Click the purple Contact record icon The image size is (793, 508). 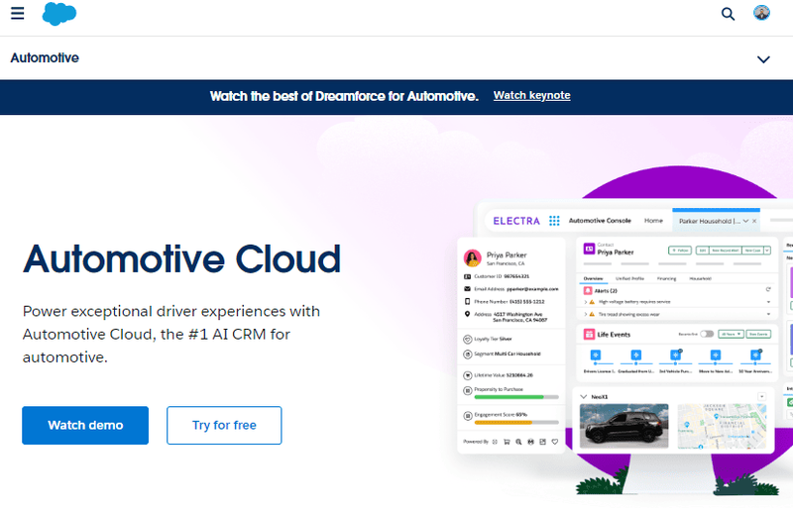click(x=589, y=249)
